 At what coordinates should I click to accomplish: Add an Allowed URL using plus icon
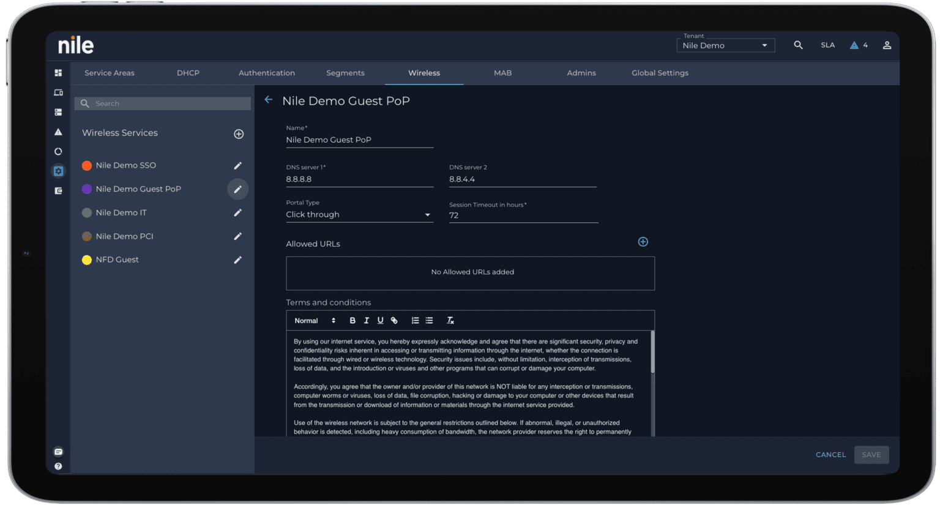click(x=643, y=242)
